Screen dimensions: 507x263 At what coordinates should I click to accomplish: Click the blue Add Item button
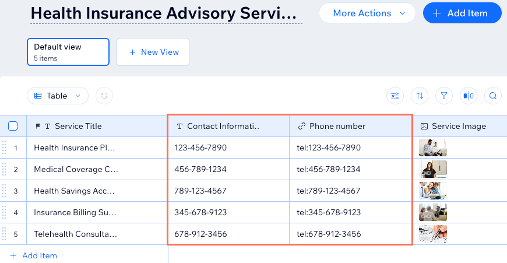[462, 13]
